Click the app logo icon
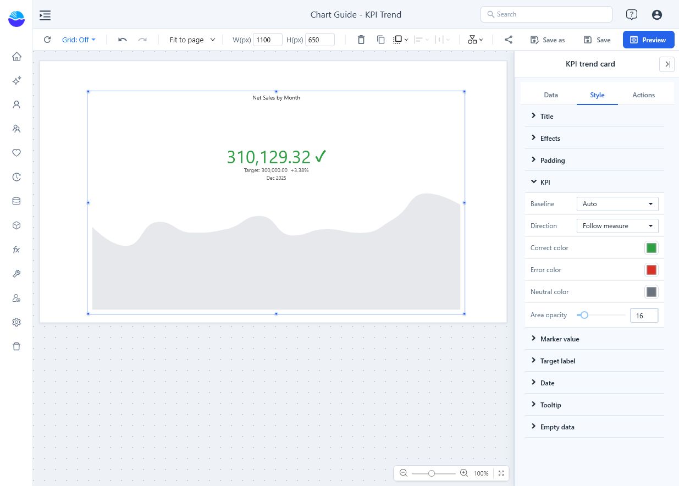 coord(16,18)
